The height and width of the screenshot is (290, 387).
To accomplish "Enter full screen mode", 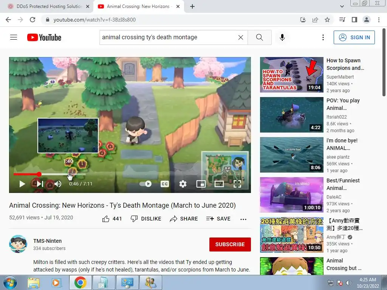I will (237, 184).
